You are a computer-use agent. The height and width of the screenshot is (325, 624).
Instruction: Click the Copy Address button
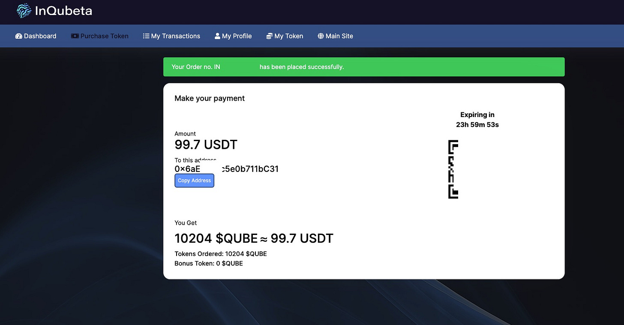click(194, 181)
